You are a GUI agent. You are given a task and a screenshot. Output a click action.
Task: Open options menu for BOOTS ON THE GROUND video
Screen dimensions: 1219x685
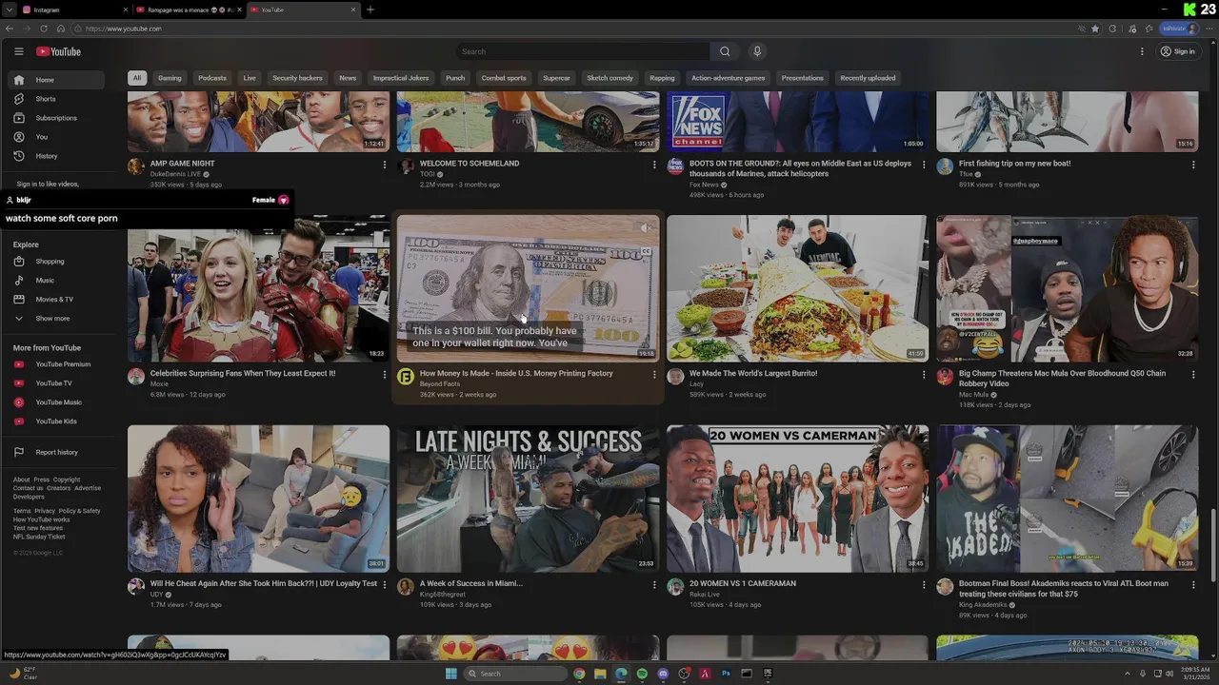pos(924,165)
